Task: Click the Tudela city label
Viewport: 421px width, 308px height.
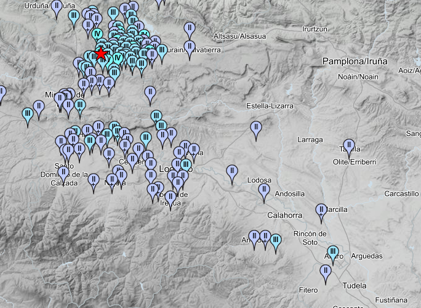Action: (x=353, y=286)
